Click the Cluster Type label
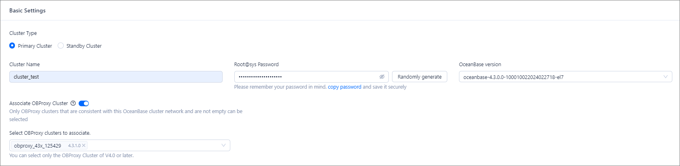 coord(23,33)
